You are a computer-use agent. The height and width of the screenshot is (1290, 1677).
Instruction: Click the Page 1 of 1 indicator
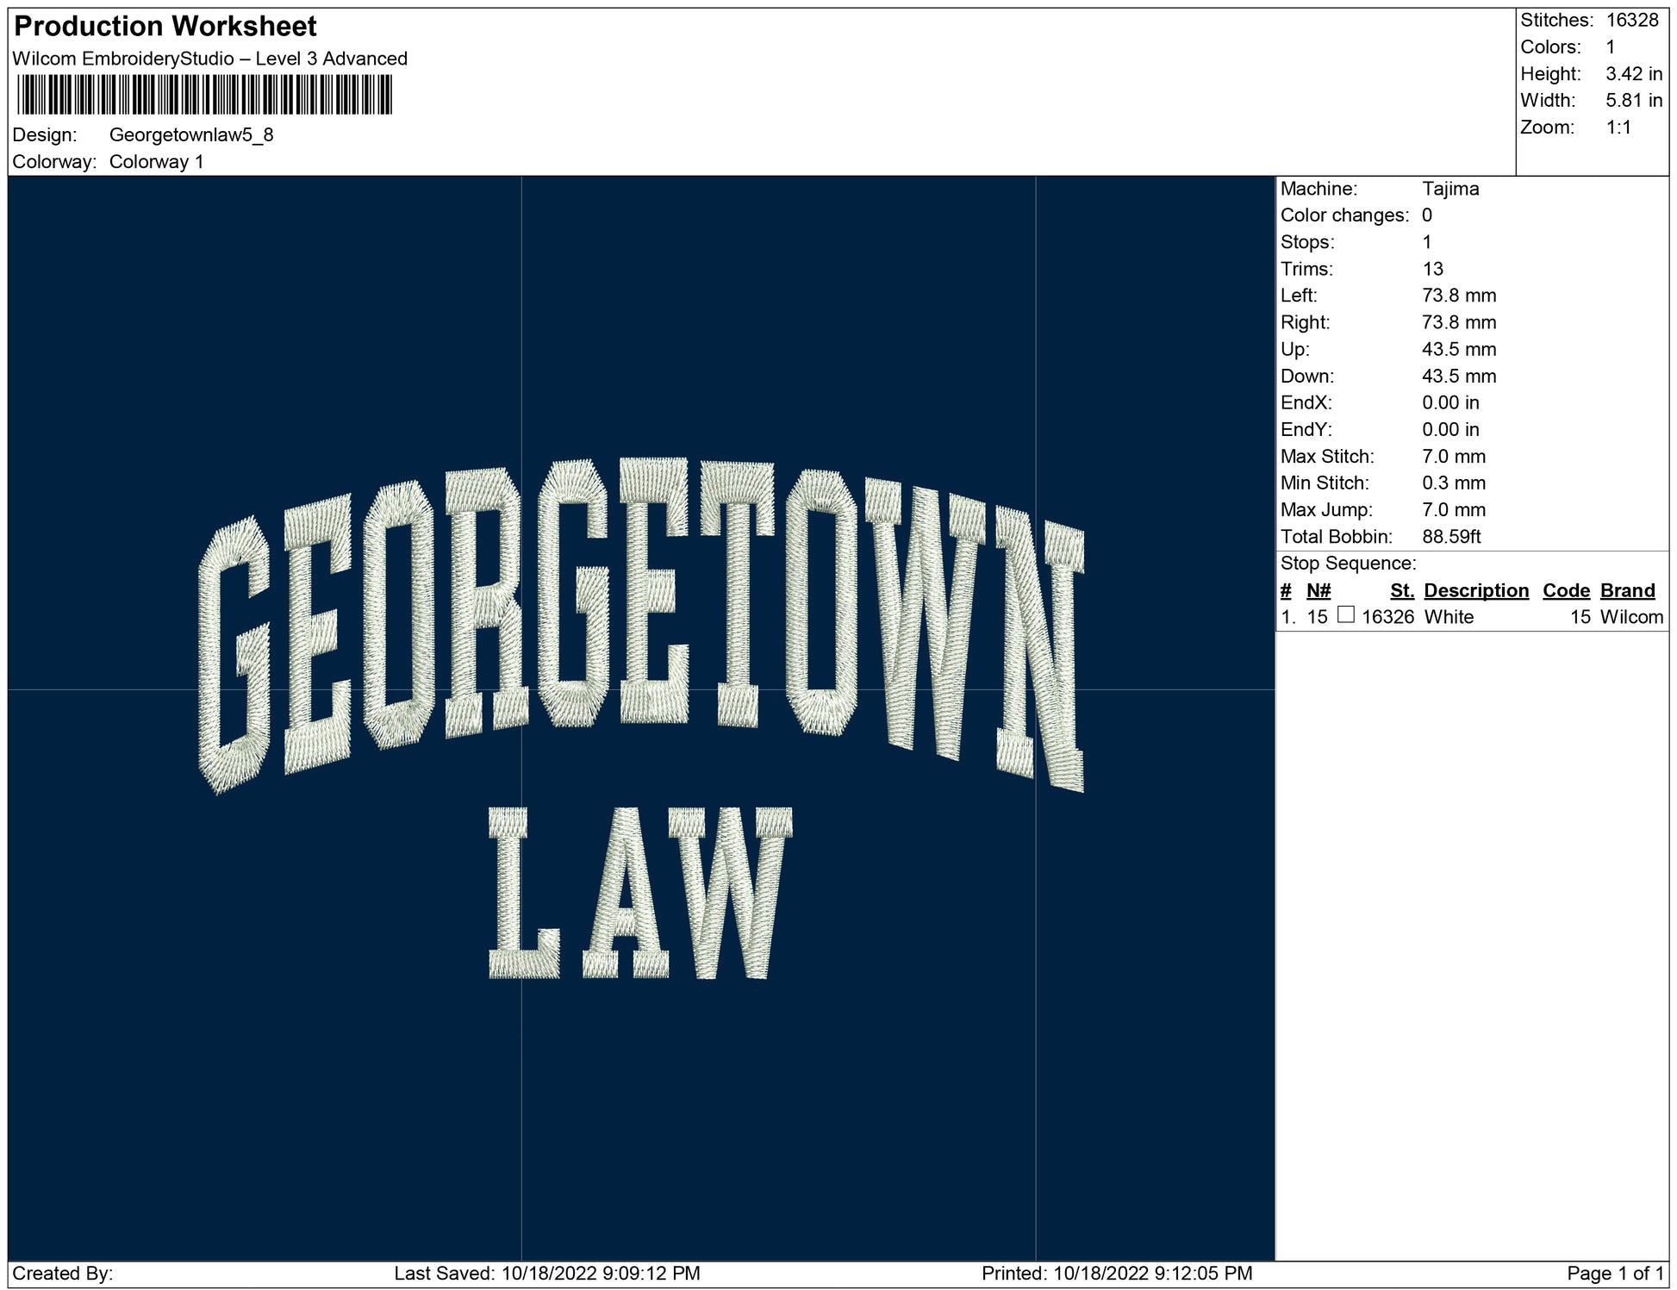1614,1273
